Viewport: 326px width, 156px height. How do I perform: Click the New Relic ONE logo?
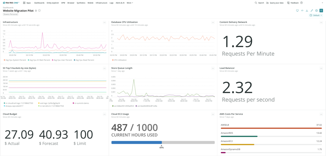(x=11, y=3)
